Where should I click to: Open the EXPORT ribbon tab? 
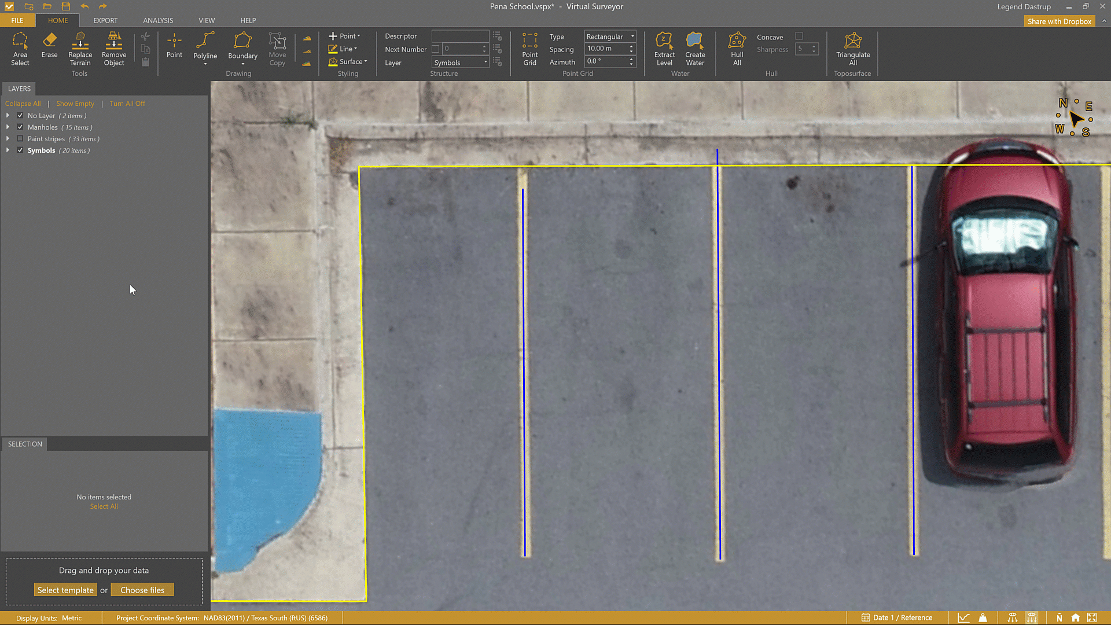click(x=105, y=20)
